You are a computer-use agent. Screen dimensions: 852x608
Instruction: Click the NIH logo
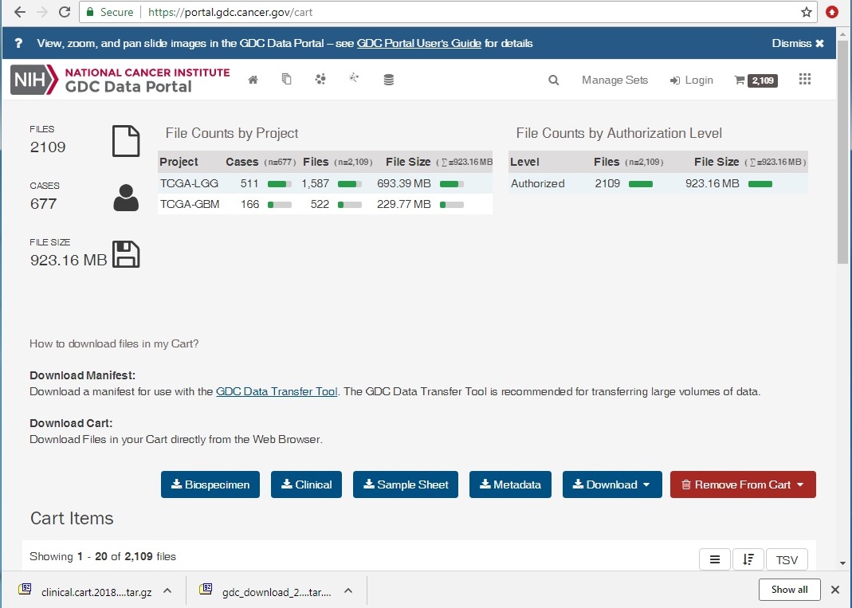click(33, 80)
